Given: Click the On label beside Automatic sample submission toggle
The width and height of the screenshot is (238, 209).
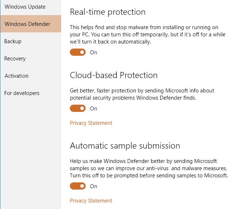Looking at the screenshot, I should click(94, 186).
